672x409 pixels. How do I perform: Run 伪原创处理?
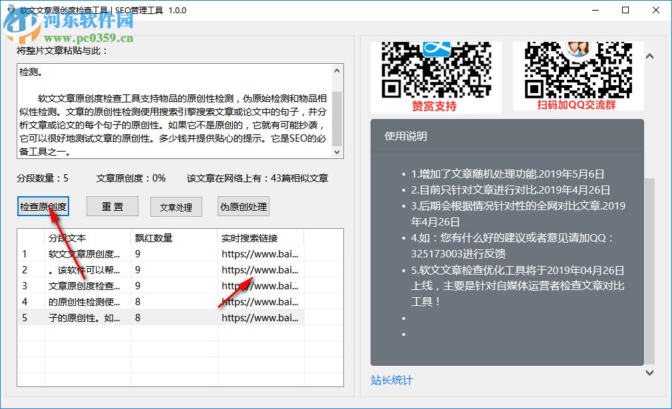pos(244,207)
